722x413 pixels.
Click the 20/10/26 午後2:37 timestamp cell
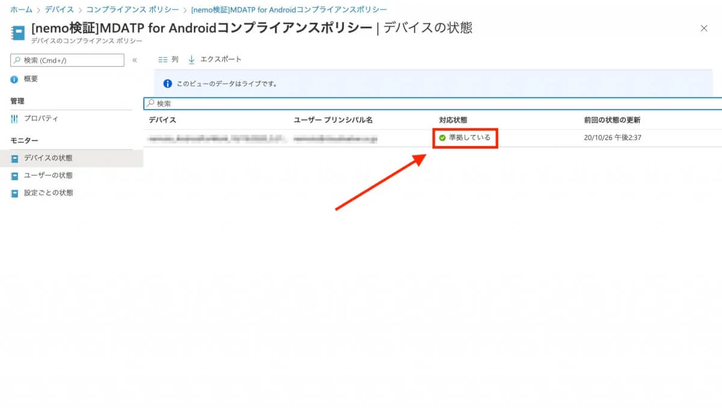[x=612, y=138]
